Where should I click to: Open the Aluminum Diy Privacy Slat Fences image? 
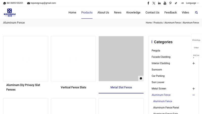point(26,59)
